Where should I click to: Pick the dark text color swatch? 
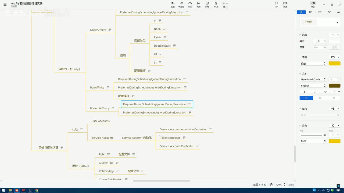(x=334, y=86)
